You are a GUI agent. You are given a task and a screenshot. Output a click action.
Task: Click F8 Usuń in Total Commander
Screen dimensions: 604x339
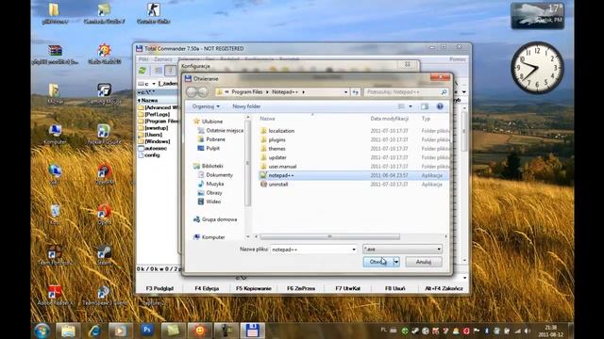394,288
